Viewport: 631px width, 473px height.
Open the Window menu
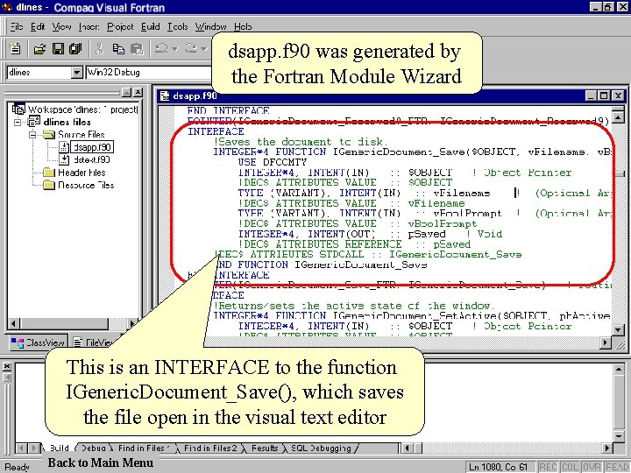[210, 26]
